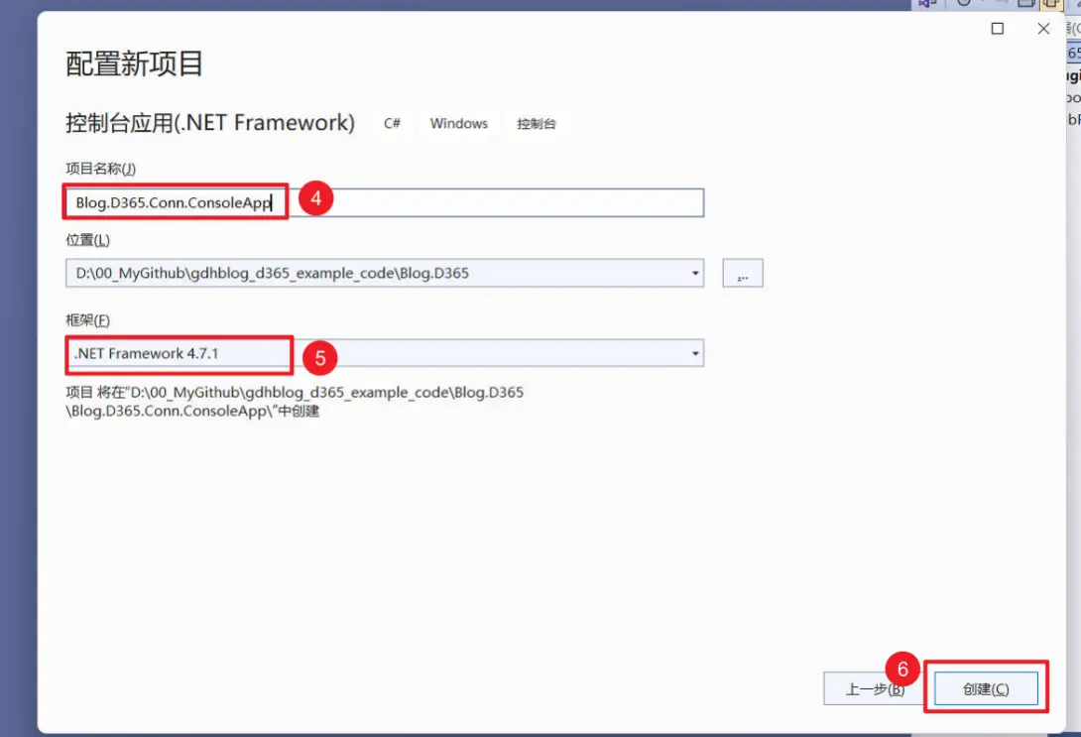The width and height of the screenshot is (1081, 737).
Task: Click the red step 6 marker
Action: tap(902, 669)
